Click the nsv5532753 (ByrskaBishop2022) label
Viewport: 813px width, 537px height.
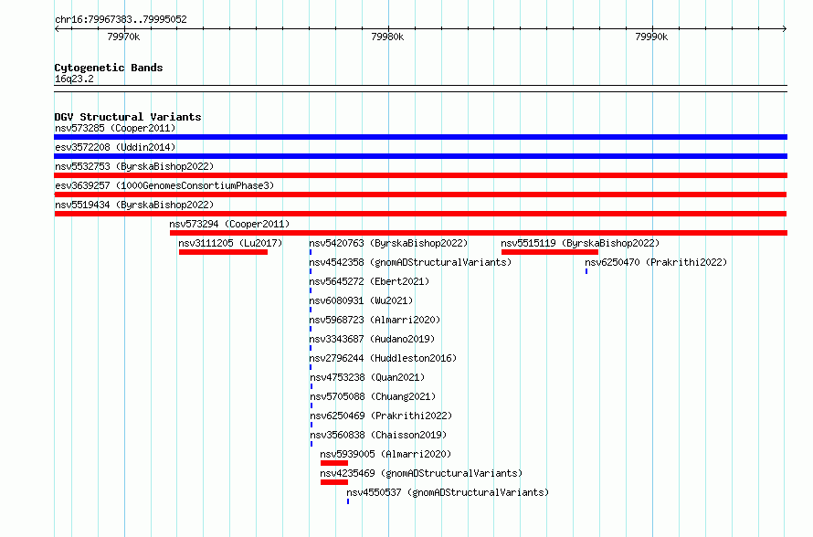(x=134, y=166)
